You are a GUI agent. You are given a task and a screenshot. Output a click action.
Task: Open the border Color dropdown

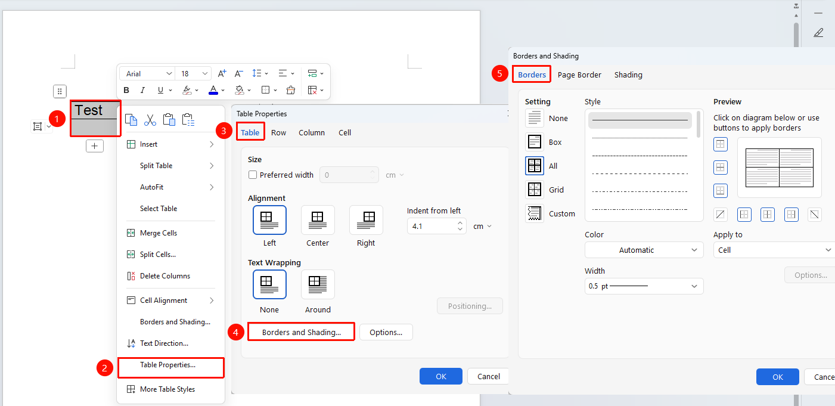pos(644,250)
